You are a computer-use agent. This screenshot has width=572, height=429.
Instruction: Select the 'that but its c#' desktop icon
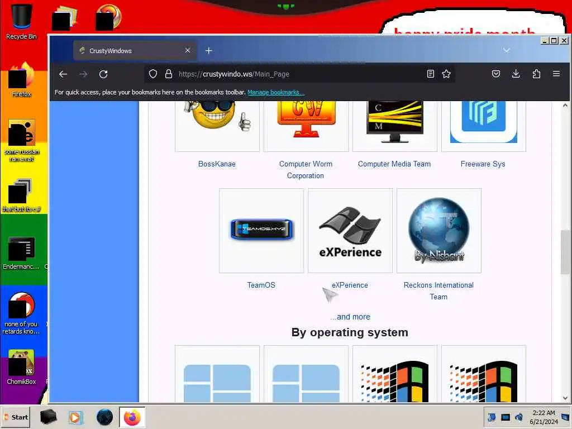point(21,195)
